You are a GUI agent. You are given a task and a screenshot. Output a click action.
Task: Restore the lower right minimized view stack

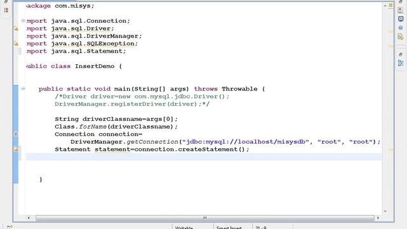pyautogui.click(x=401, y=55)
